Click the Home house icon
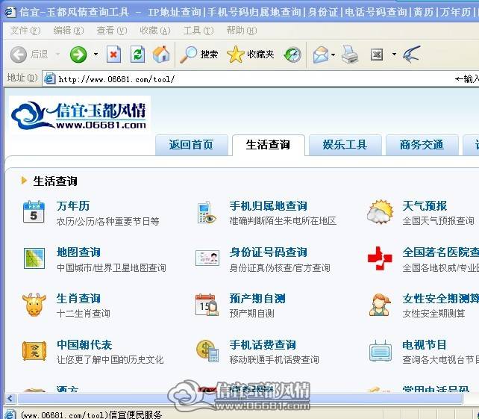 [x=161, y=55]
